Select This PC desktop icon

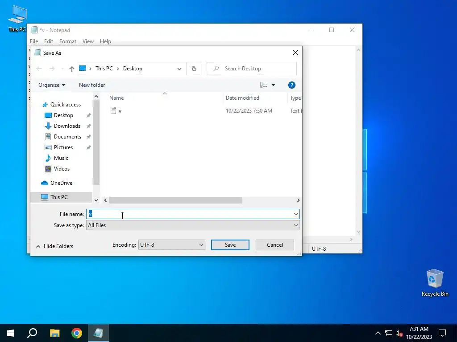tap(17, 18)
